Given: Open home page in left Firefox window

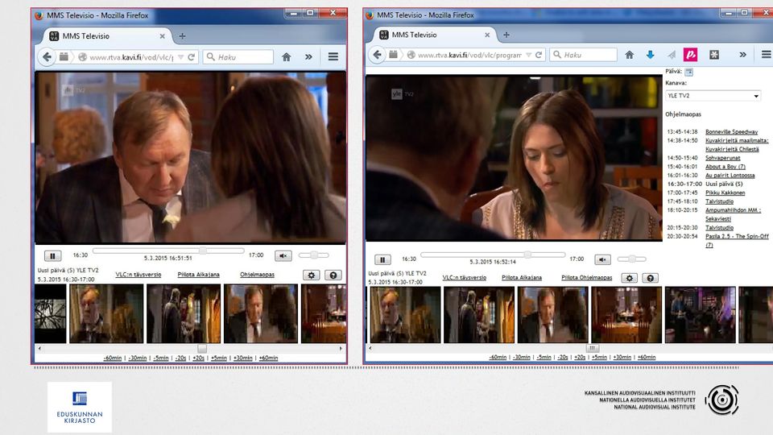Looking at the screenshot, I should tap(286, 57).
